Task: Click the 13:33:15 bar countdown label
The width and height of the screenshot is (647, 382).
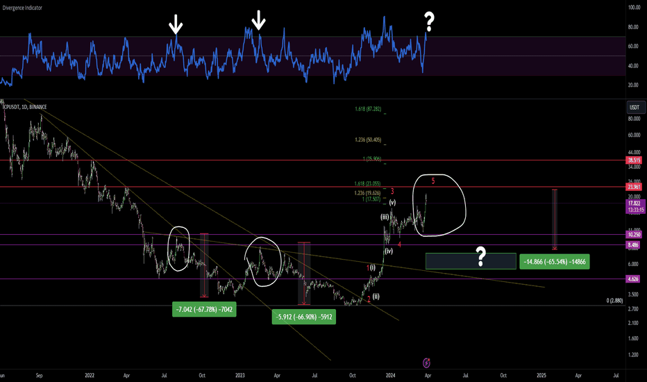Action: 635,210
